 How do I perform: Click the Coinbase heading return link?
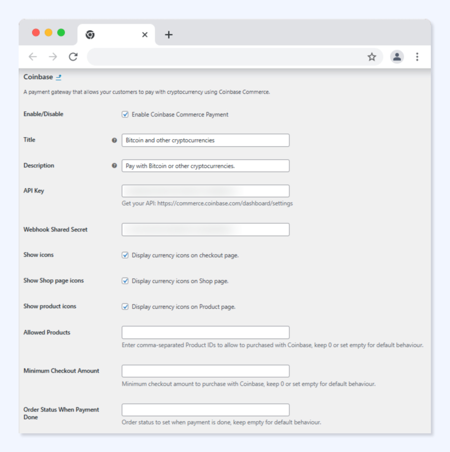click(58, 77)
